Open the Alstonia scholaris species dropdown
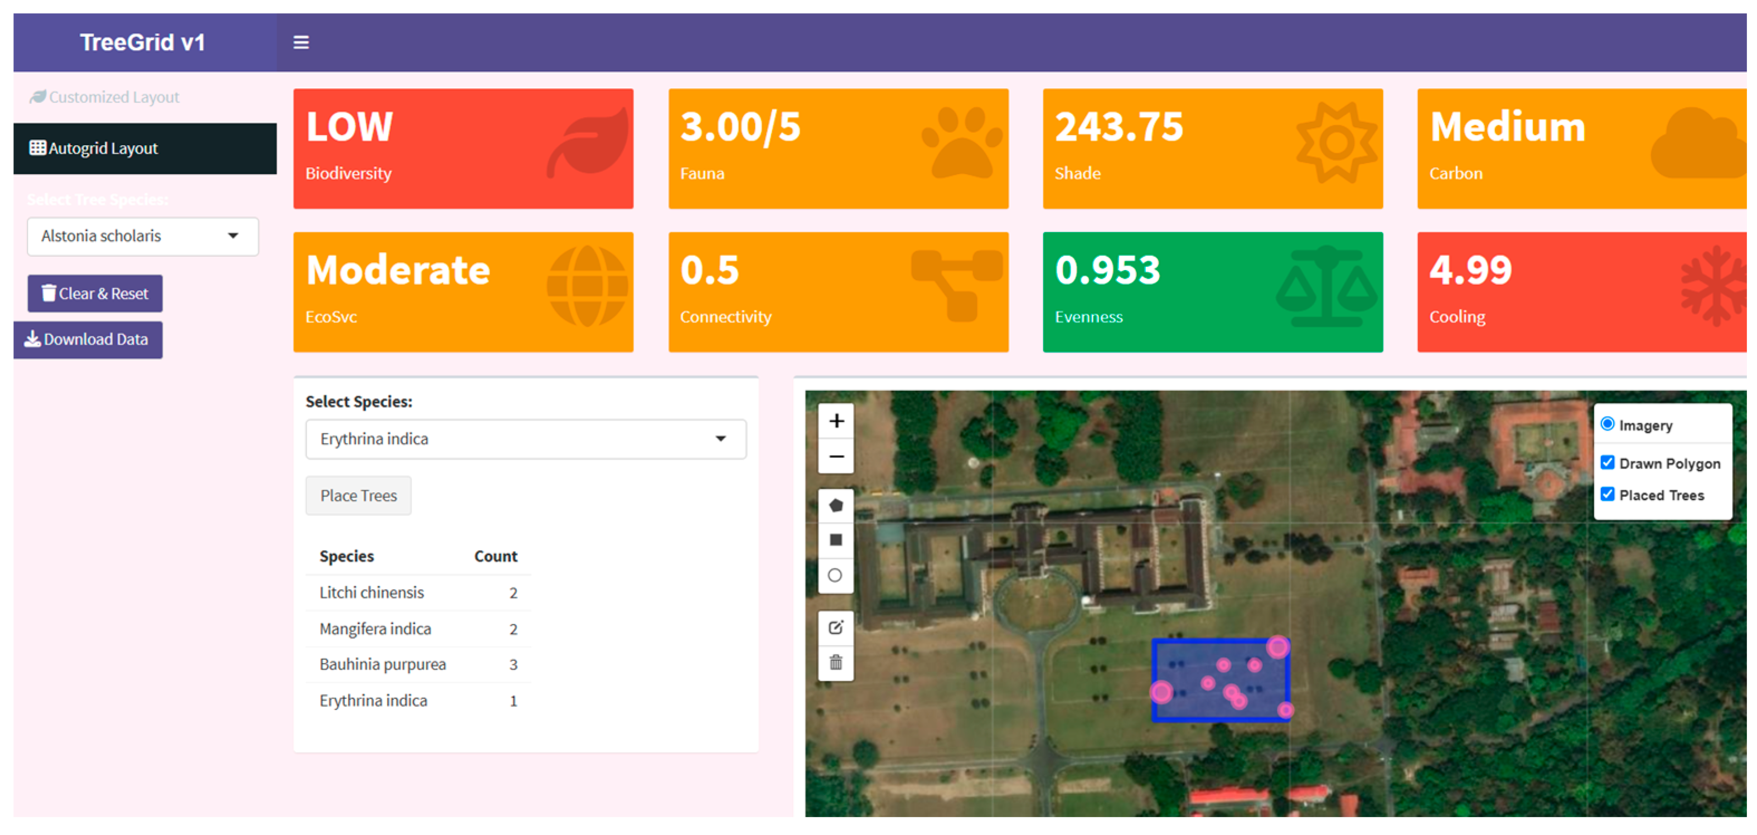 point(143,236)
